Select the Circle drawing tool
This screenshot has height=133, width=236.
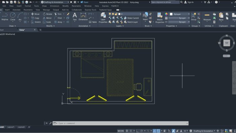tap(13, 17)
